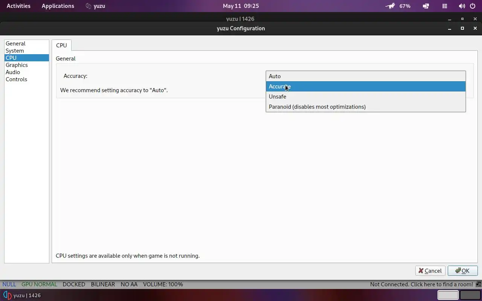Confirm settings with OK button
The width and height of the screenshot is (482, 301).
tap(462, 271)
